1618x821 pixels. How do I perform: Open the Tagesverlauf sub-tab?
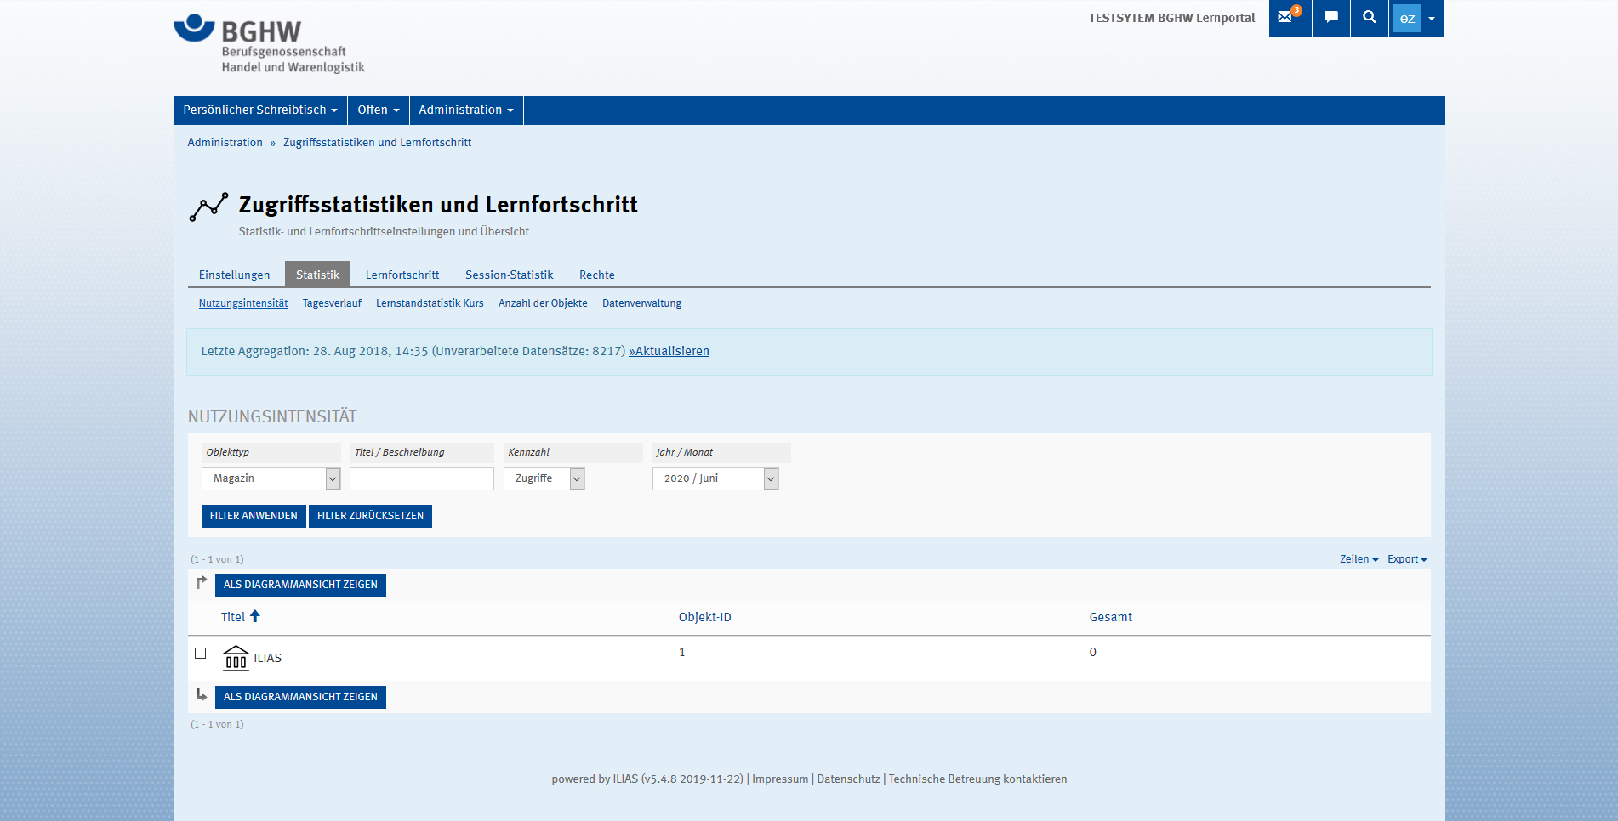click(332, 303)
